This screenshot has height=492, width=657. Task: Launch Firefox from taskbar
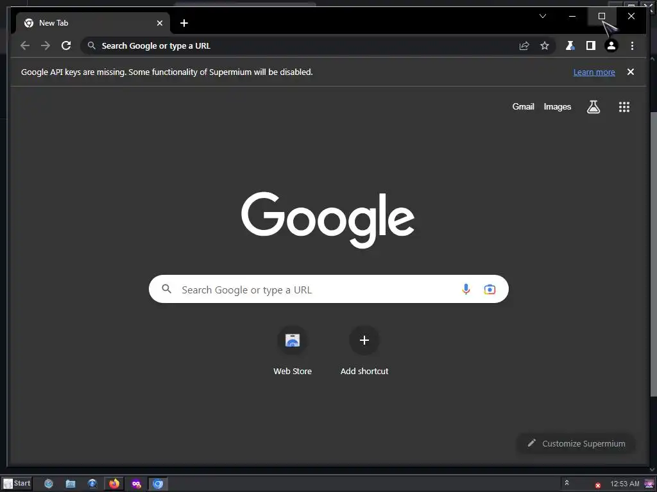click(114, 484)
